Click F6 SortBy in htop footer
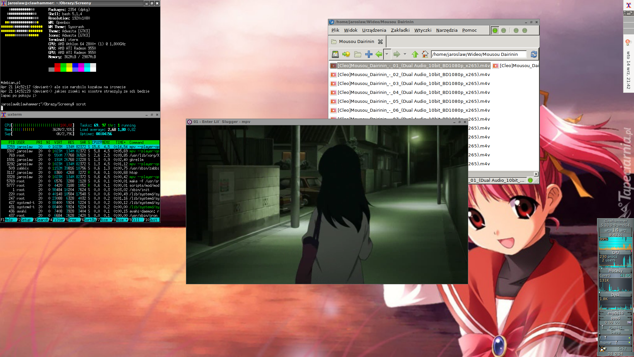The height and width of the screenshot is (357, 634). (88, 220)
